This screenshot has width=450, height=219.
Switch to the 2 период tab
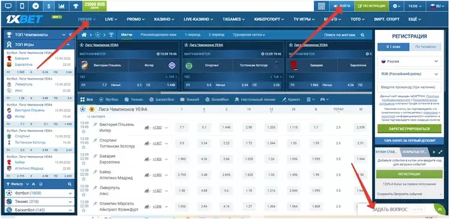point(217,34)
